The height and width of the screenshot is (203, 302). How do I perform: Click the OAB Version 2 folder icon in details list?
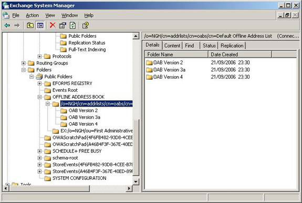coord(149,62)
